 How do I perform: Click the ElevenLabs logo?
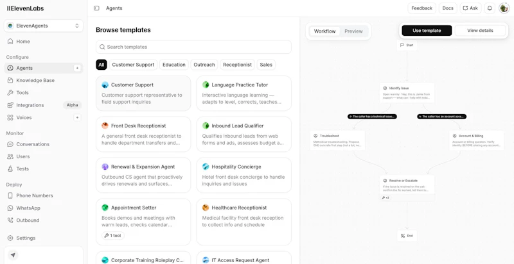(x=25, y=8)
